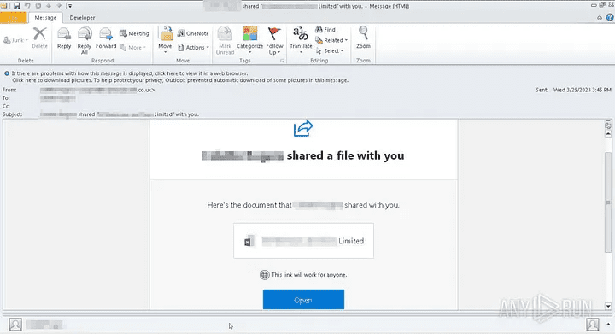The image size is (615, 334).
Task: Open the Tags dialog launcher
Action: [282, 61]
